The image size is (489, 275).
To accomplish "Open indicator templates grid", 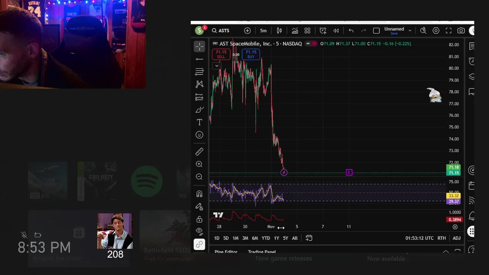I will point(308,31).
